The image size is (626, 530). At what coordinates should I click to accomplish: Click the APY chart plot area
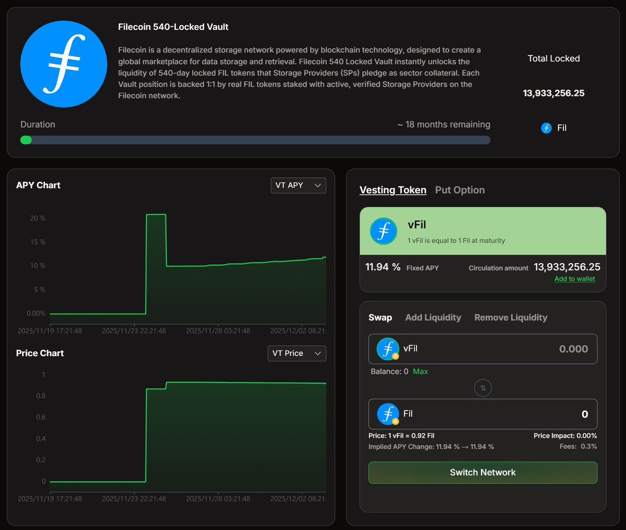188,267
